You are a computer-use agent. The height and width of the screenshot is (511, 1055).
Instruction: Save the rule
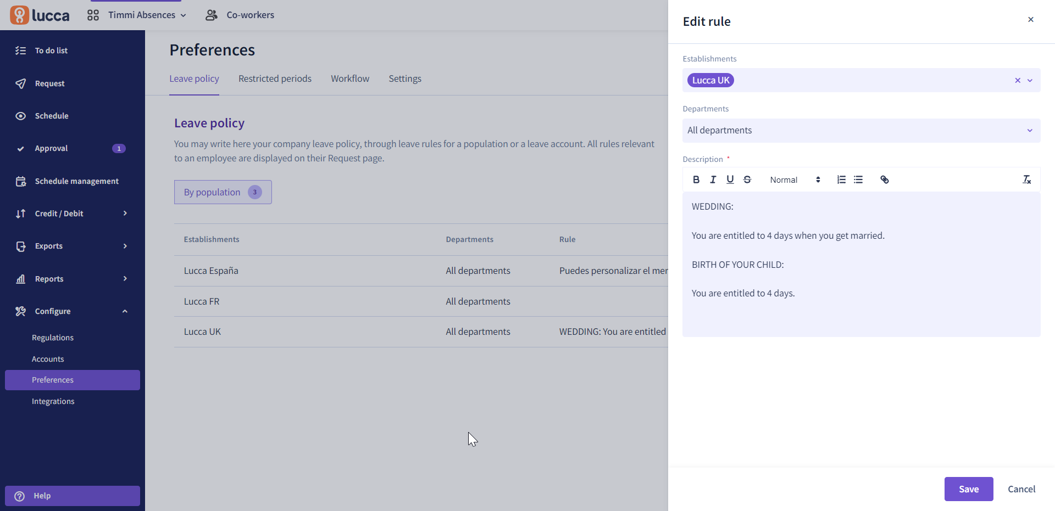point(969,489)
